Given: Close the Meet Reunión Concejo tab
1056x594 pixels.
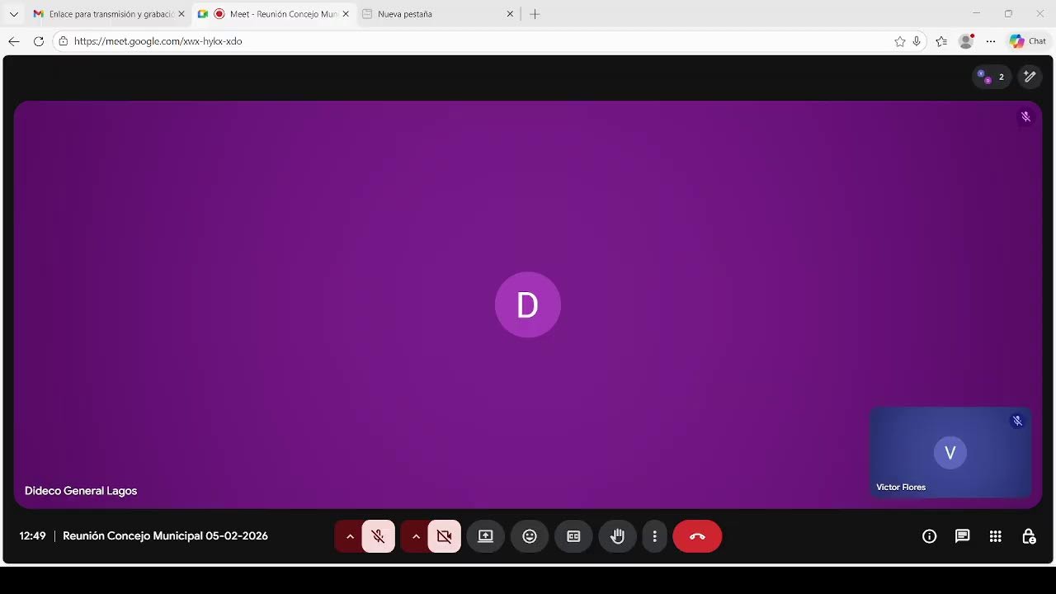Looking at the screenshot, I should pos(346,14).
